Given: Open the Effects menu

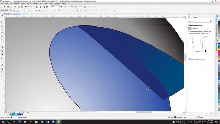Looking at the screenshot, I should 29,4.
